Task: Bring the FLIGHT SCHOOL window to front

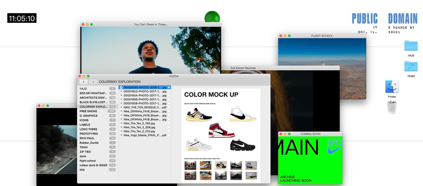Action: click(322, 36)
